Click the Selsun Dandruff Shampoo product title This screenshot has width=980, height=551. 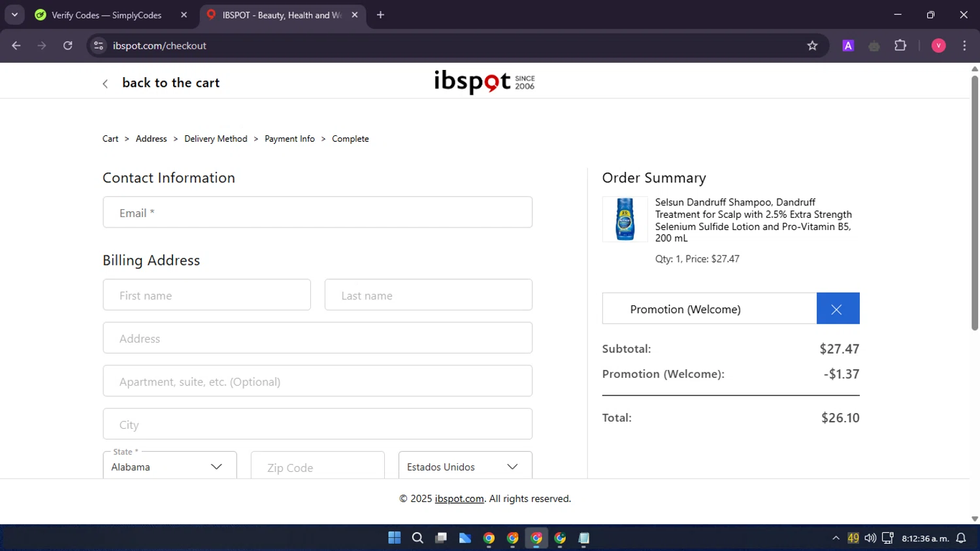tap(754, 220)
